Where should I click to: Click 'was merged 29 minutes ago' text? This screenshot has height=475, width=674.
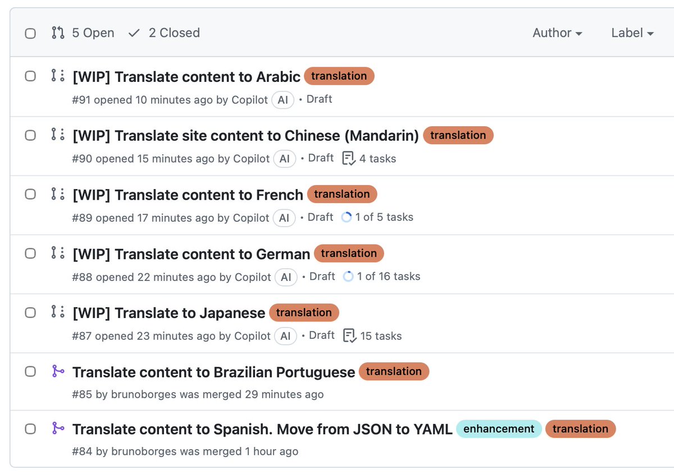pyautogui.click(x=252, y=395)
